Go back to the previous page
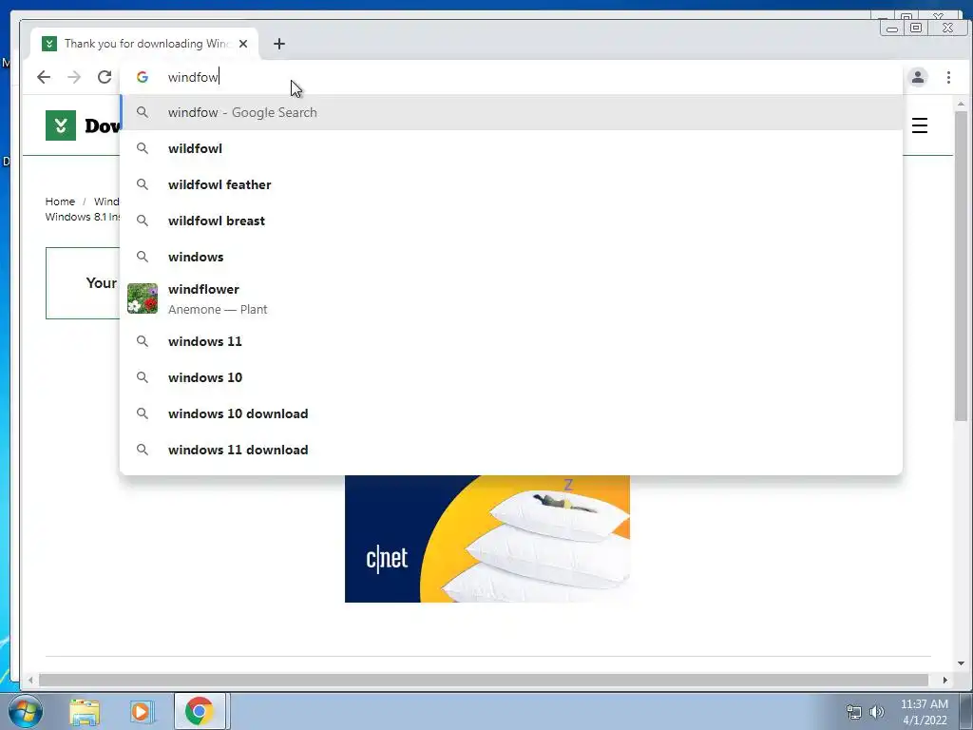 (x=44, y=77)
